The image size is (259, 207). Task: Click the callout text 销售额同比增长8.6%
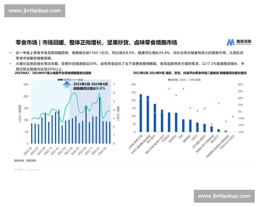pos(89,88)
